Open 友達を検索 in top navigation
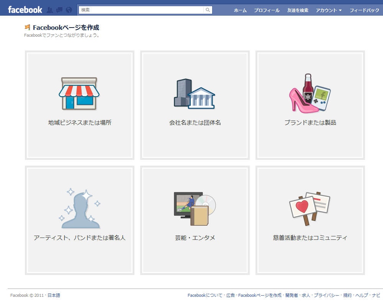383x306 pixels. point(298,10)
